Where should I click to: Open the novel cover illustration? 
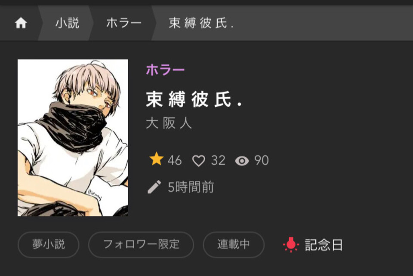(x=73, y=138)
